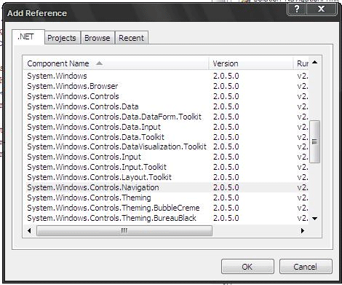The height and width of the screenshot is (285, 342).
Task: Click the Cancel button
Action: point(306,267)
